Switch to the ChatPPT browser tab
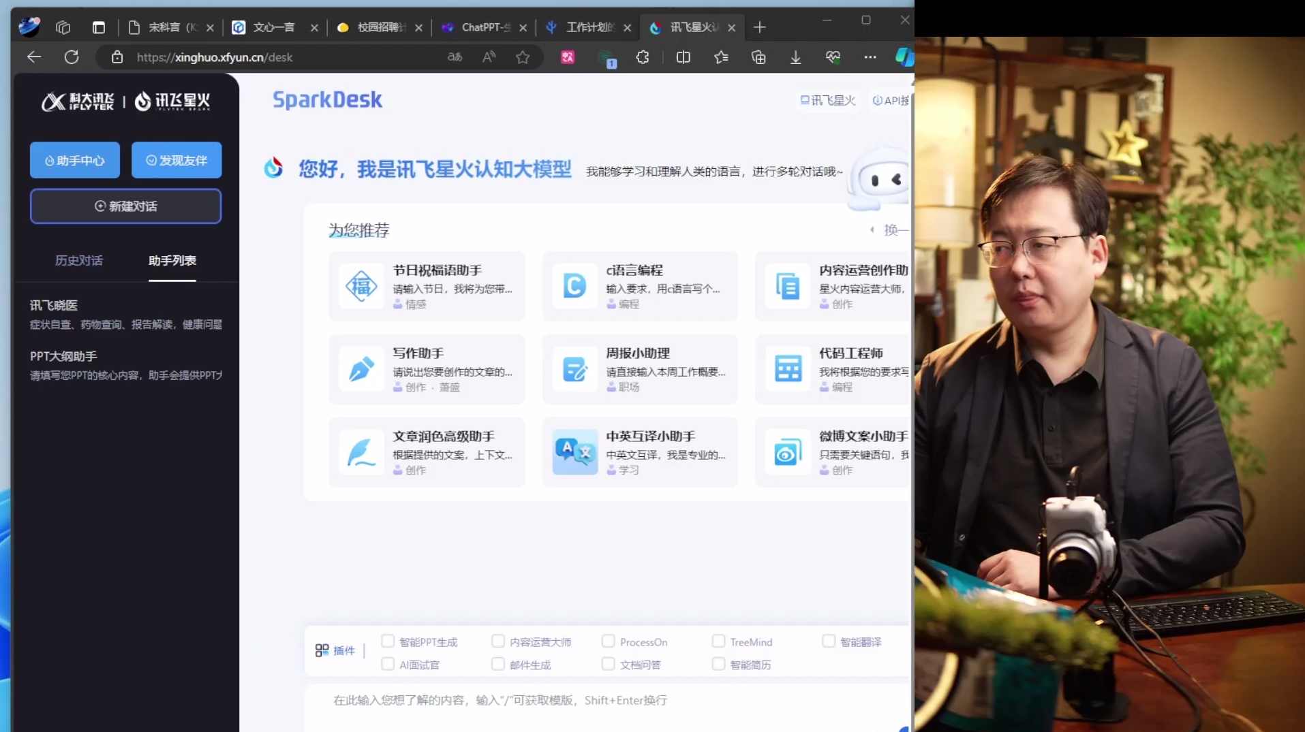Screen dimensions: 1305x732 pyautogui.click(x=480, y=27)
